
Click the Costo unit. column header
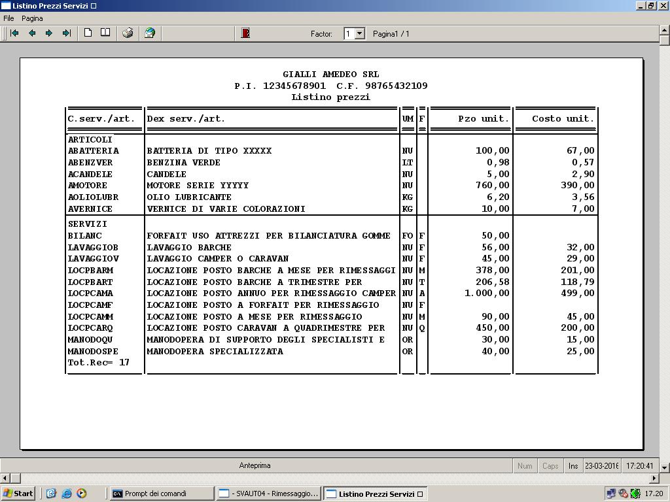coord(563,119)
